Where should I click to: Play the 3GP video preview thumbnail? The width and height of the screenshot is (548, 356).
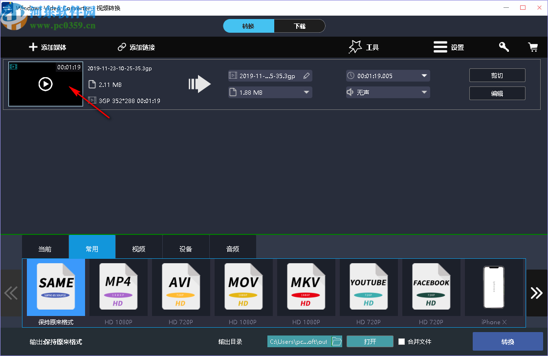(45, 84)
